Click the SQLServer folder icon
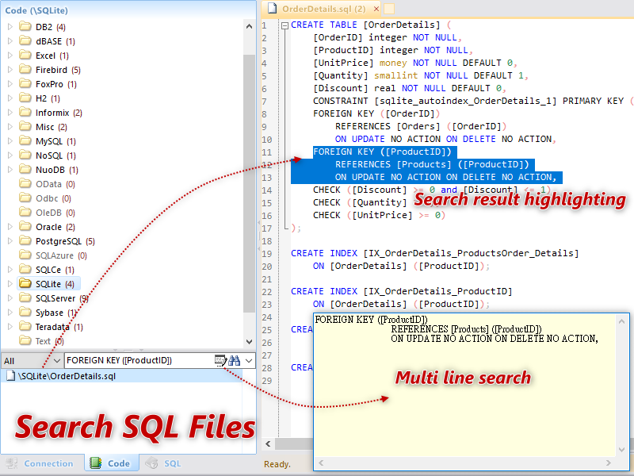The width and height of the screenshot is (634, 476). pos(25,297)
